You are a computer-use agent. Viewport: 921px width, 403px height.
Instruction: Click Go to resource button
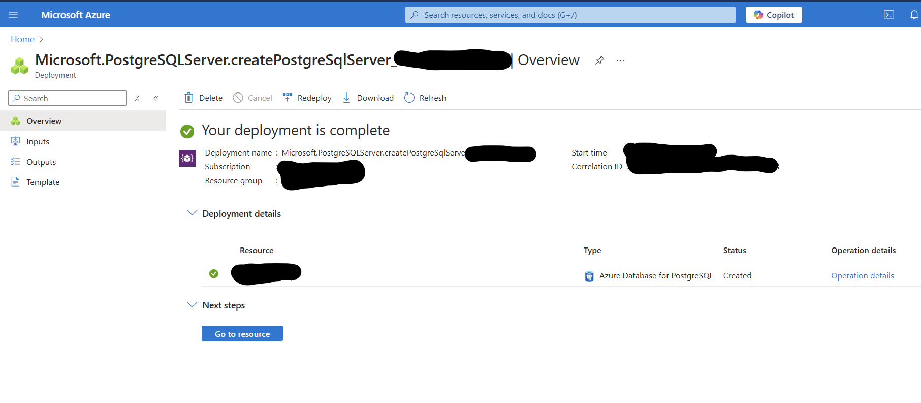[242, 333]
